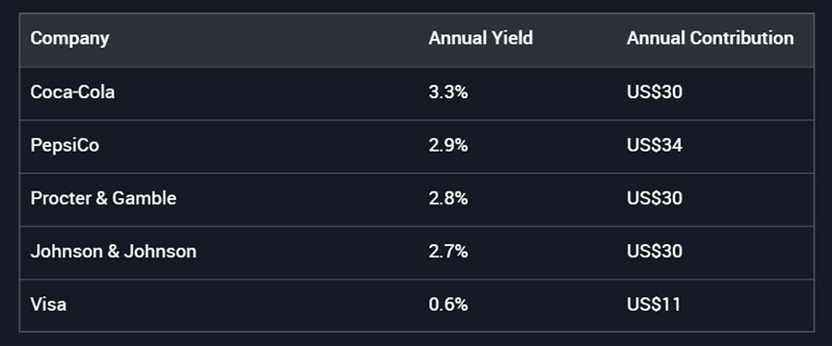
Task: Click the PepsiCo table row
Action: [417, 146]
